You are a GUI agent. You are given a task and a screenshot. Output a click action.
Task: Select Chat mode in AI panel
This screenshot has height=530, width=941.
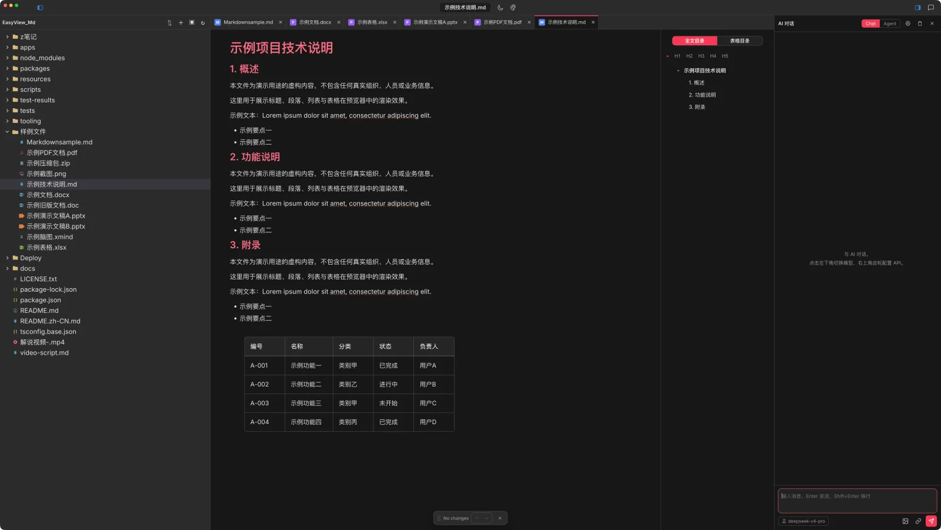point(870,24)
